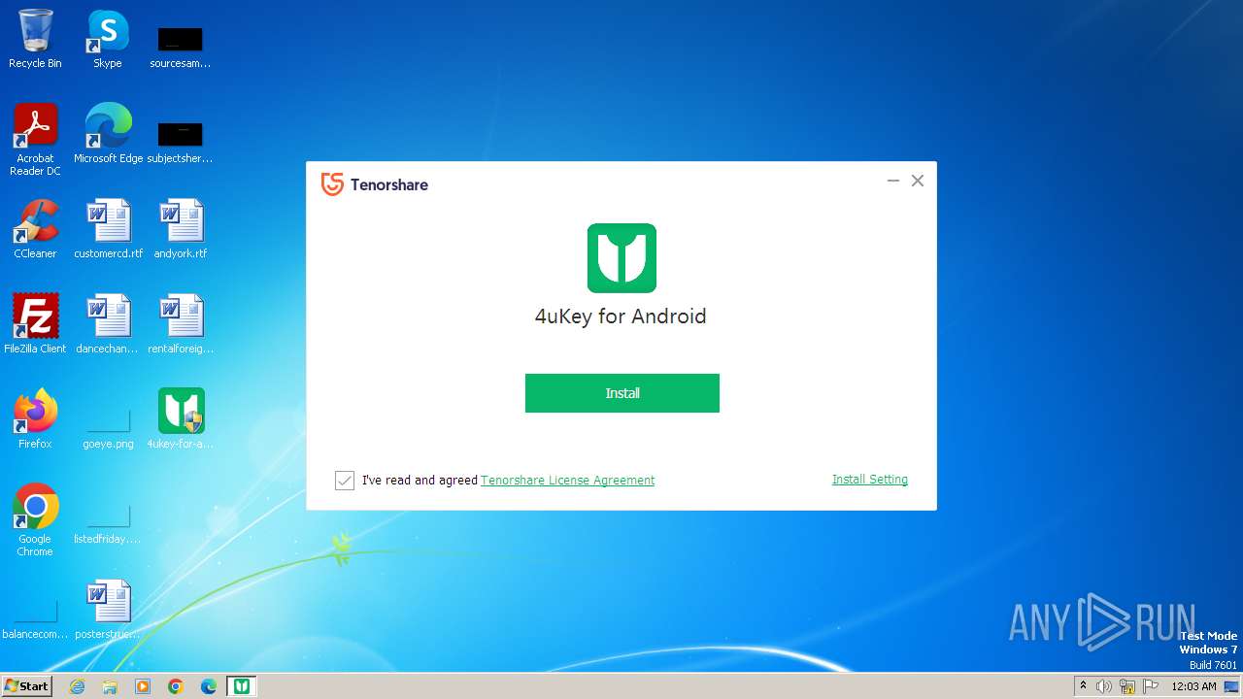Click the volume speaker tray icon
The image size is (1243, 699).
(1104, 686)
